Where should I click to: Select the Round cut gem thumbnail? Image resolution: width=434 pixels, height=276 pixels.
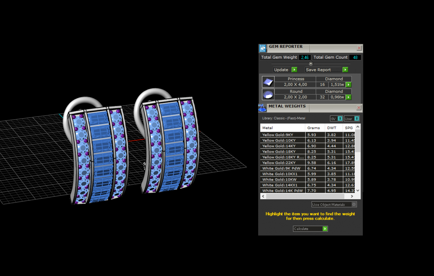coord(268,94)
